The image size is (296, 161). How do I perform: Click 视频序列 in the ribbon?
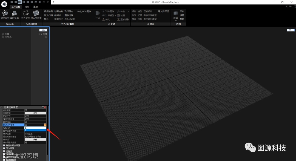(x=48, y=12)
